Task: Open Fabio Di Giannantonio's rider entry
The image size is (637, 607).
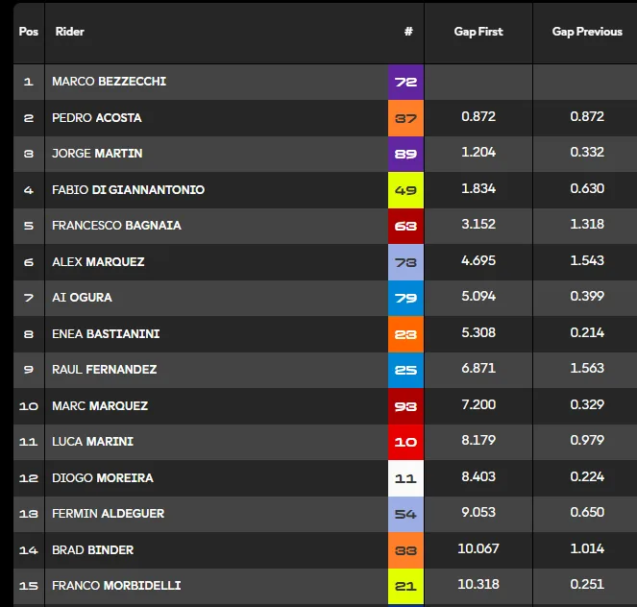Action: coord(128,189)
